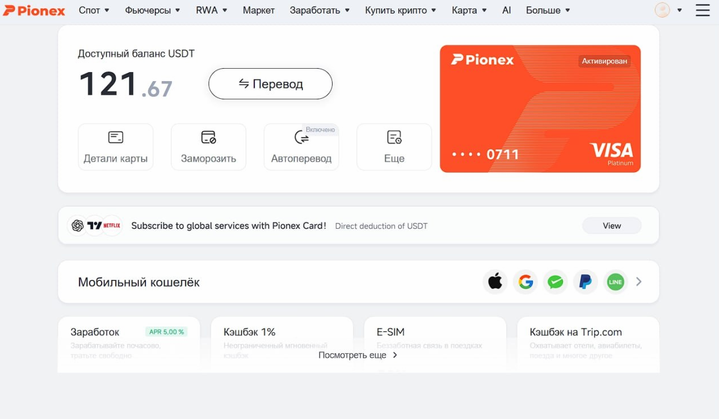Viewport: 719px width, 419px height.
Task: Open the user avatar account dropdown
Action: (x=668, y=10)
